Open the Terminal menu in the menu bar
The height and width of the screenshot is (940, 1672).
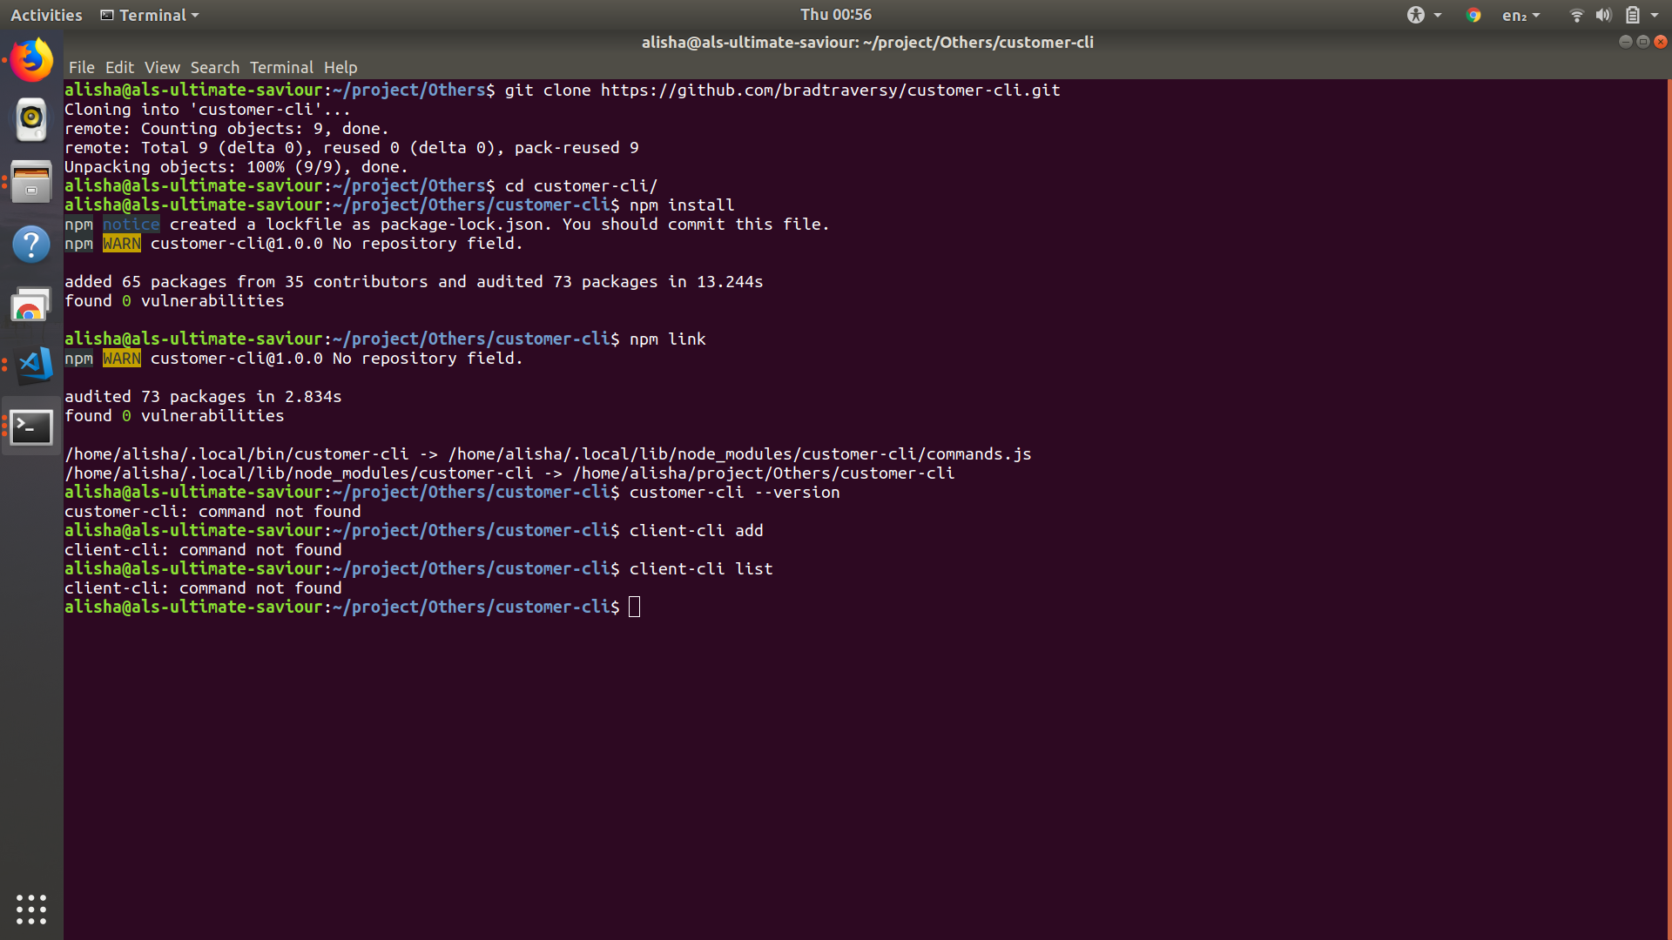(x=280, y=67)
